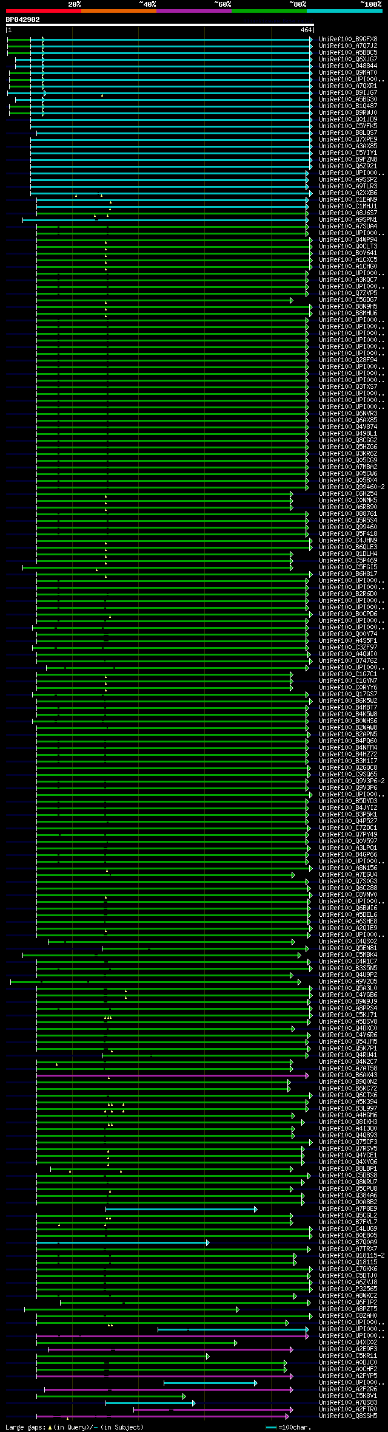Screen dimensions: 388x1432
Task: Select hit UniRef100_A8N156
Action: tap(348, 868)
